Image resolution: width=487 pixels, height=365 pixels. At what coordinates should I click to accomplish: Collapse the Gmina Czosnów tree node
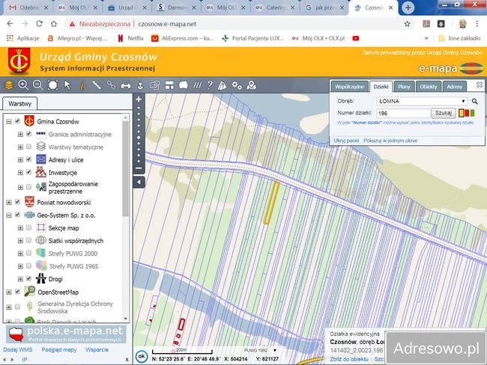pyautogui.click(x=8, y=121)
